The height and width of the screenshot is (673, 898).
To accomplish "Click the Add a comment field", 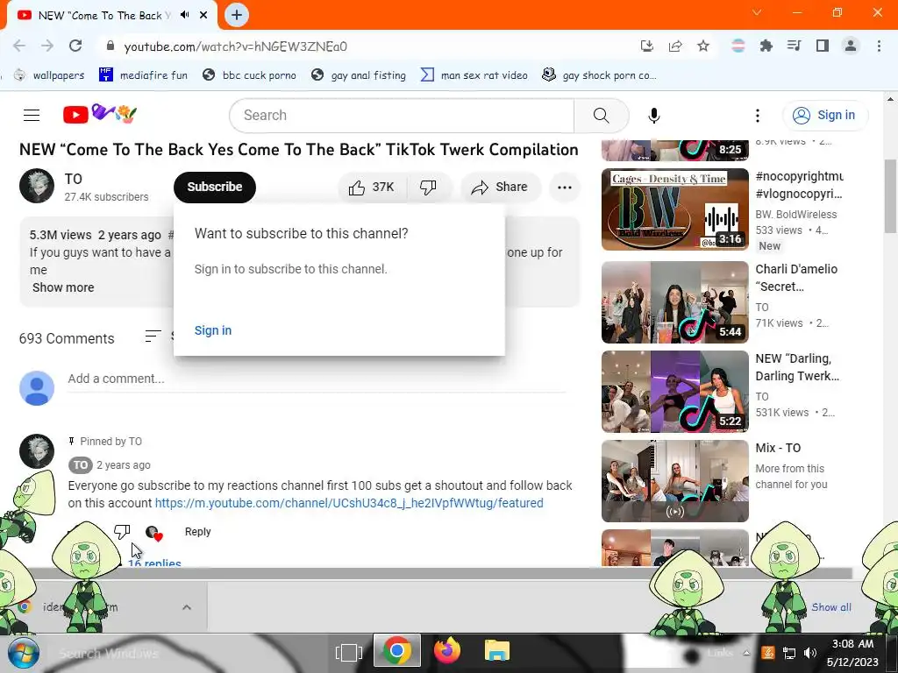I will pos(317,379).
